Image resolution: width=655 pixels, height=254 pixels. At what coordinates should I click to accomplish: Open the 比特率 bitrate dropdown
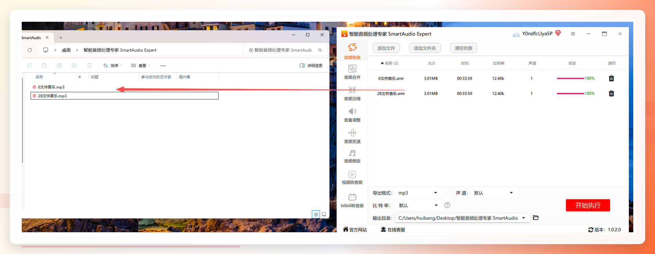tap(418, 205)
